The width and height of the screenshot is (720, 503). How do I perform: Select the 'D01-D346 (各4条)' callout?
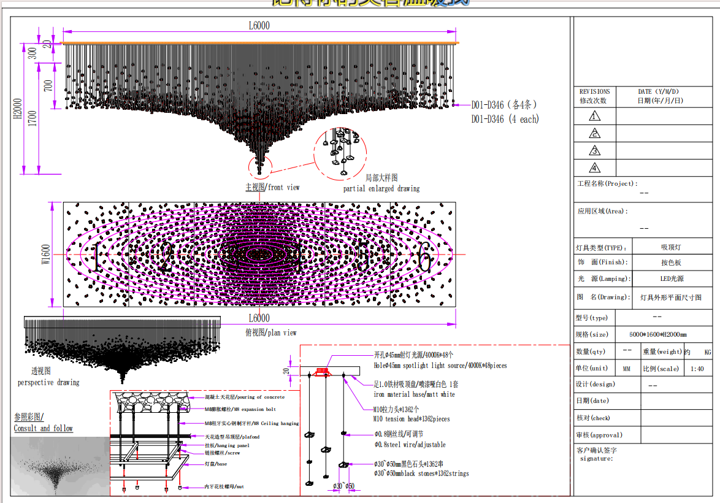click(504, 105)
